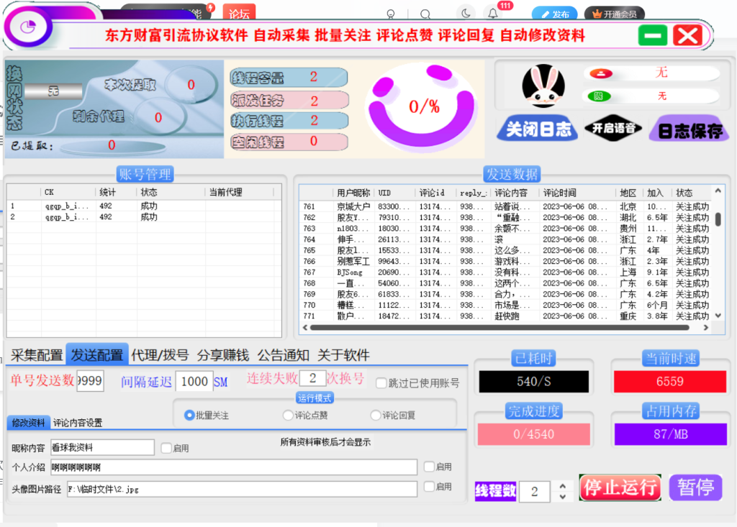Select the 评论点赞 run mode
This screenshot has width=737, height=527.
coord(288,414)
